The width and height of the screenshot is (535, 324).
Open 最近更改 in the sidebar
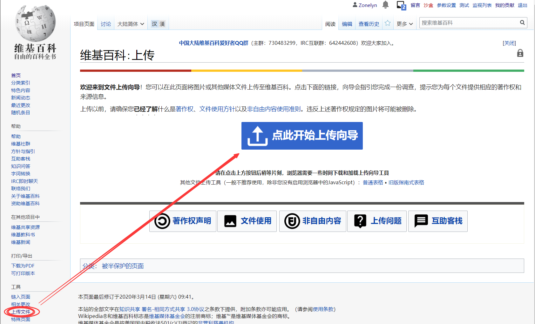tap(21, 105)
